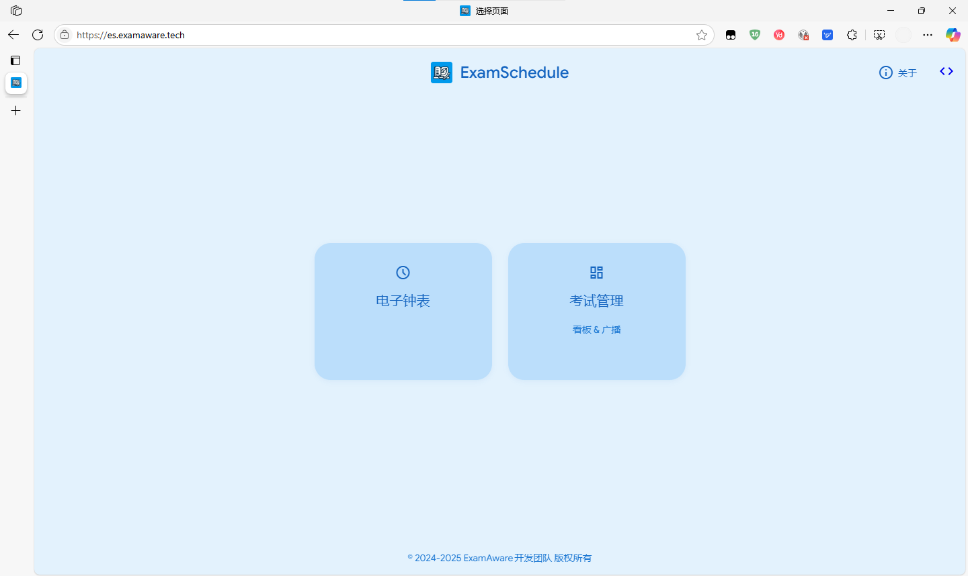Viewport: 968px width, 576px height.
Task: Open Copilot from the toolbar
Action: [x=953, y=35]
